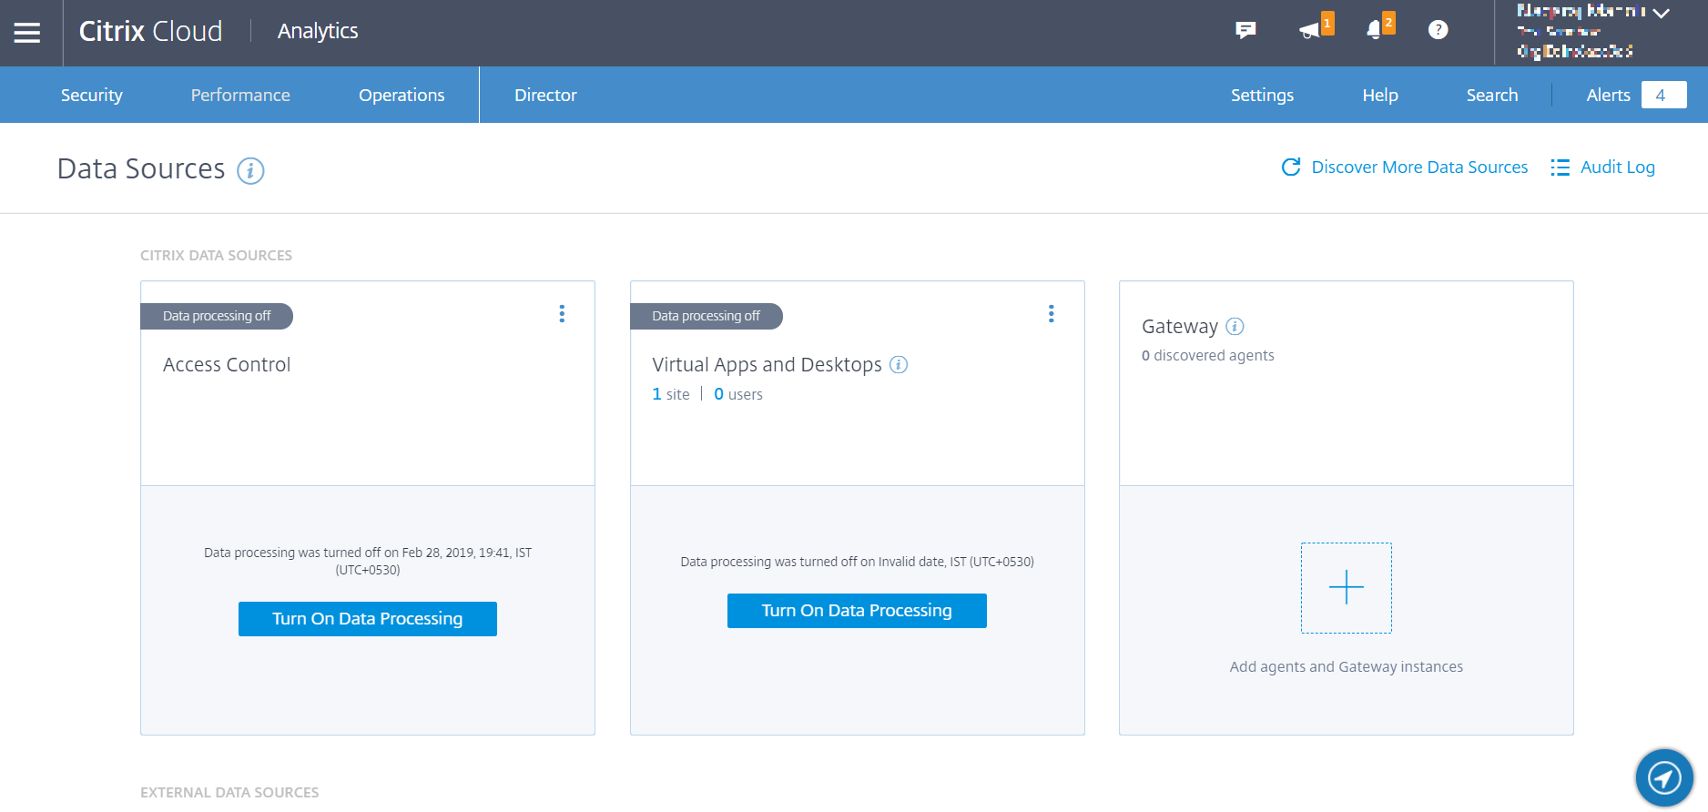Click the bell notification count badge
This screenshot has width=1708, height=812.
[x=1388, y=23]
